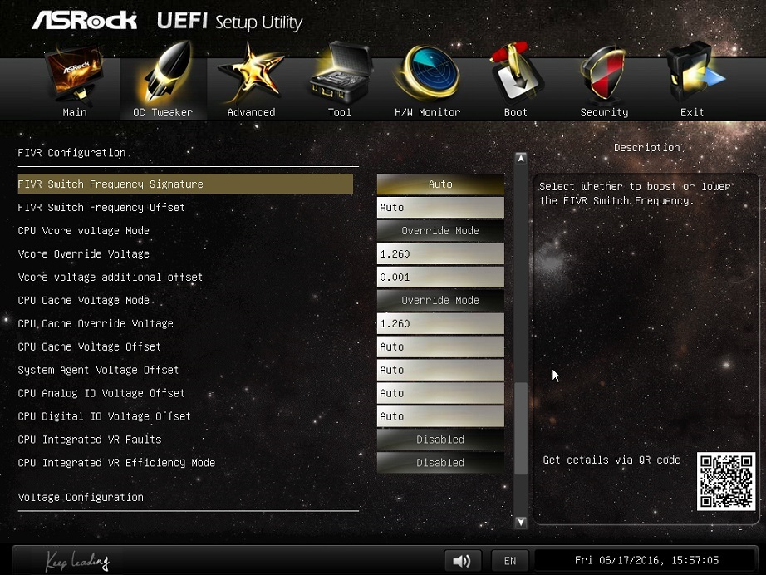Open CPU Cache Voltage Mode dropdown
The image size is (766, 575).
click(x=440, y=301)
